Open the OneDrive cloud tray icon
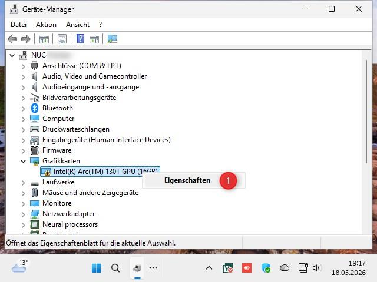 pyautogui.click(x=285, y=268)
